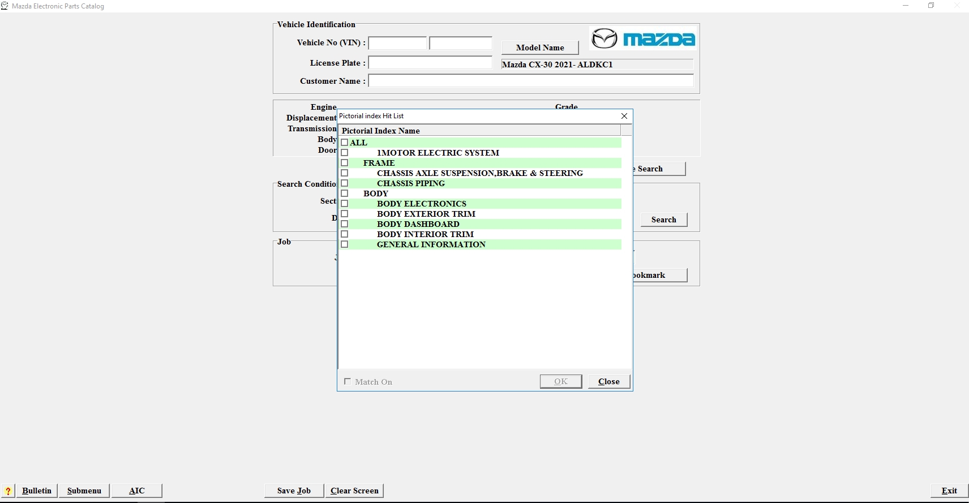Viewport: 969px width, 503px height.
Task: Open the Model Name selector
Action: click(540, 48)
